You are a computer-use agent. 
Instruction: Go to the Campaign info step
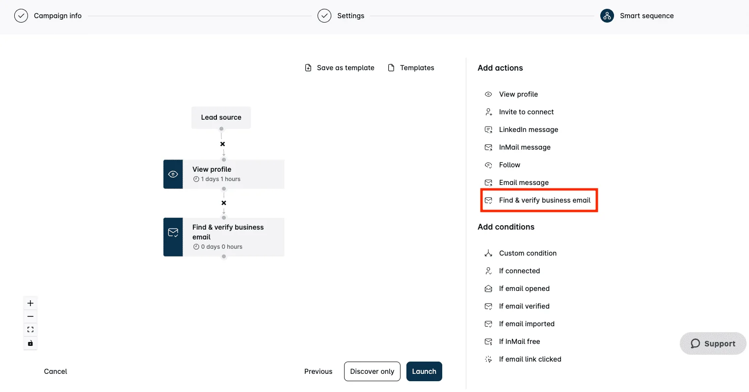pos(57,16)
